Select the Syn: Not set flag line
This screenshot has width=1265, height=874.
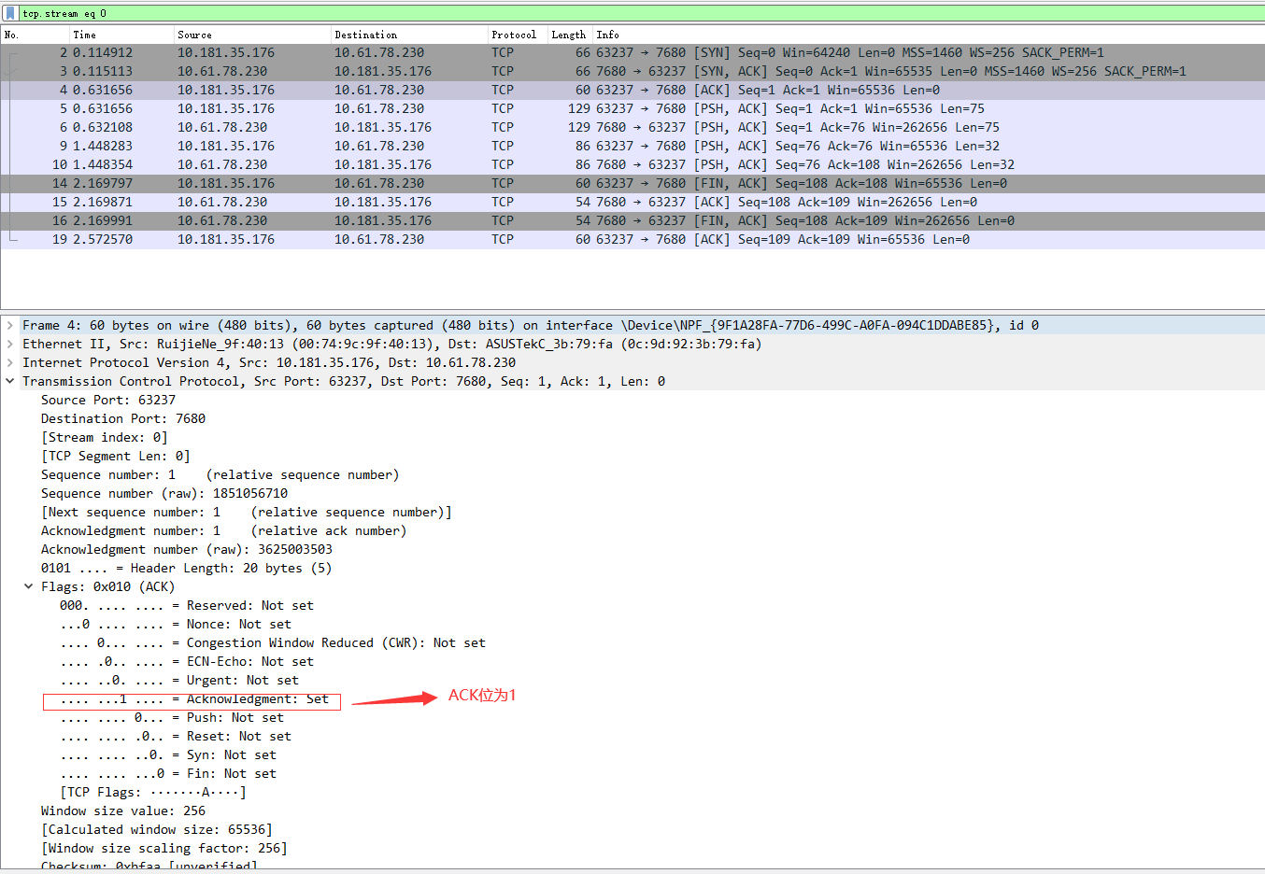168,754
